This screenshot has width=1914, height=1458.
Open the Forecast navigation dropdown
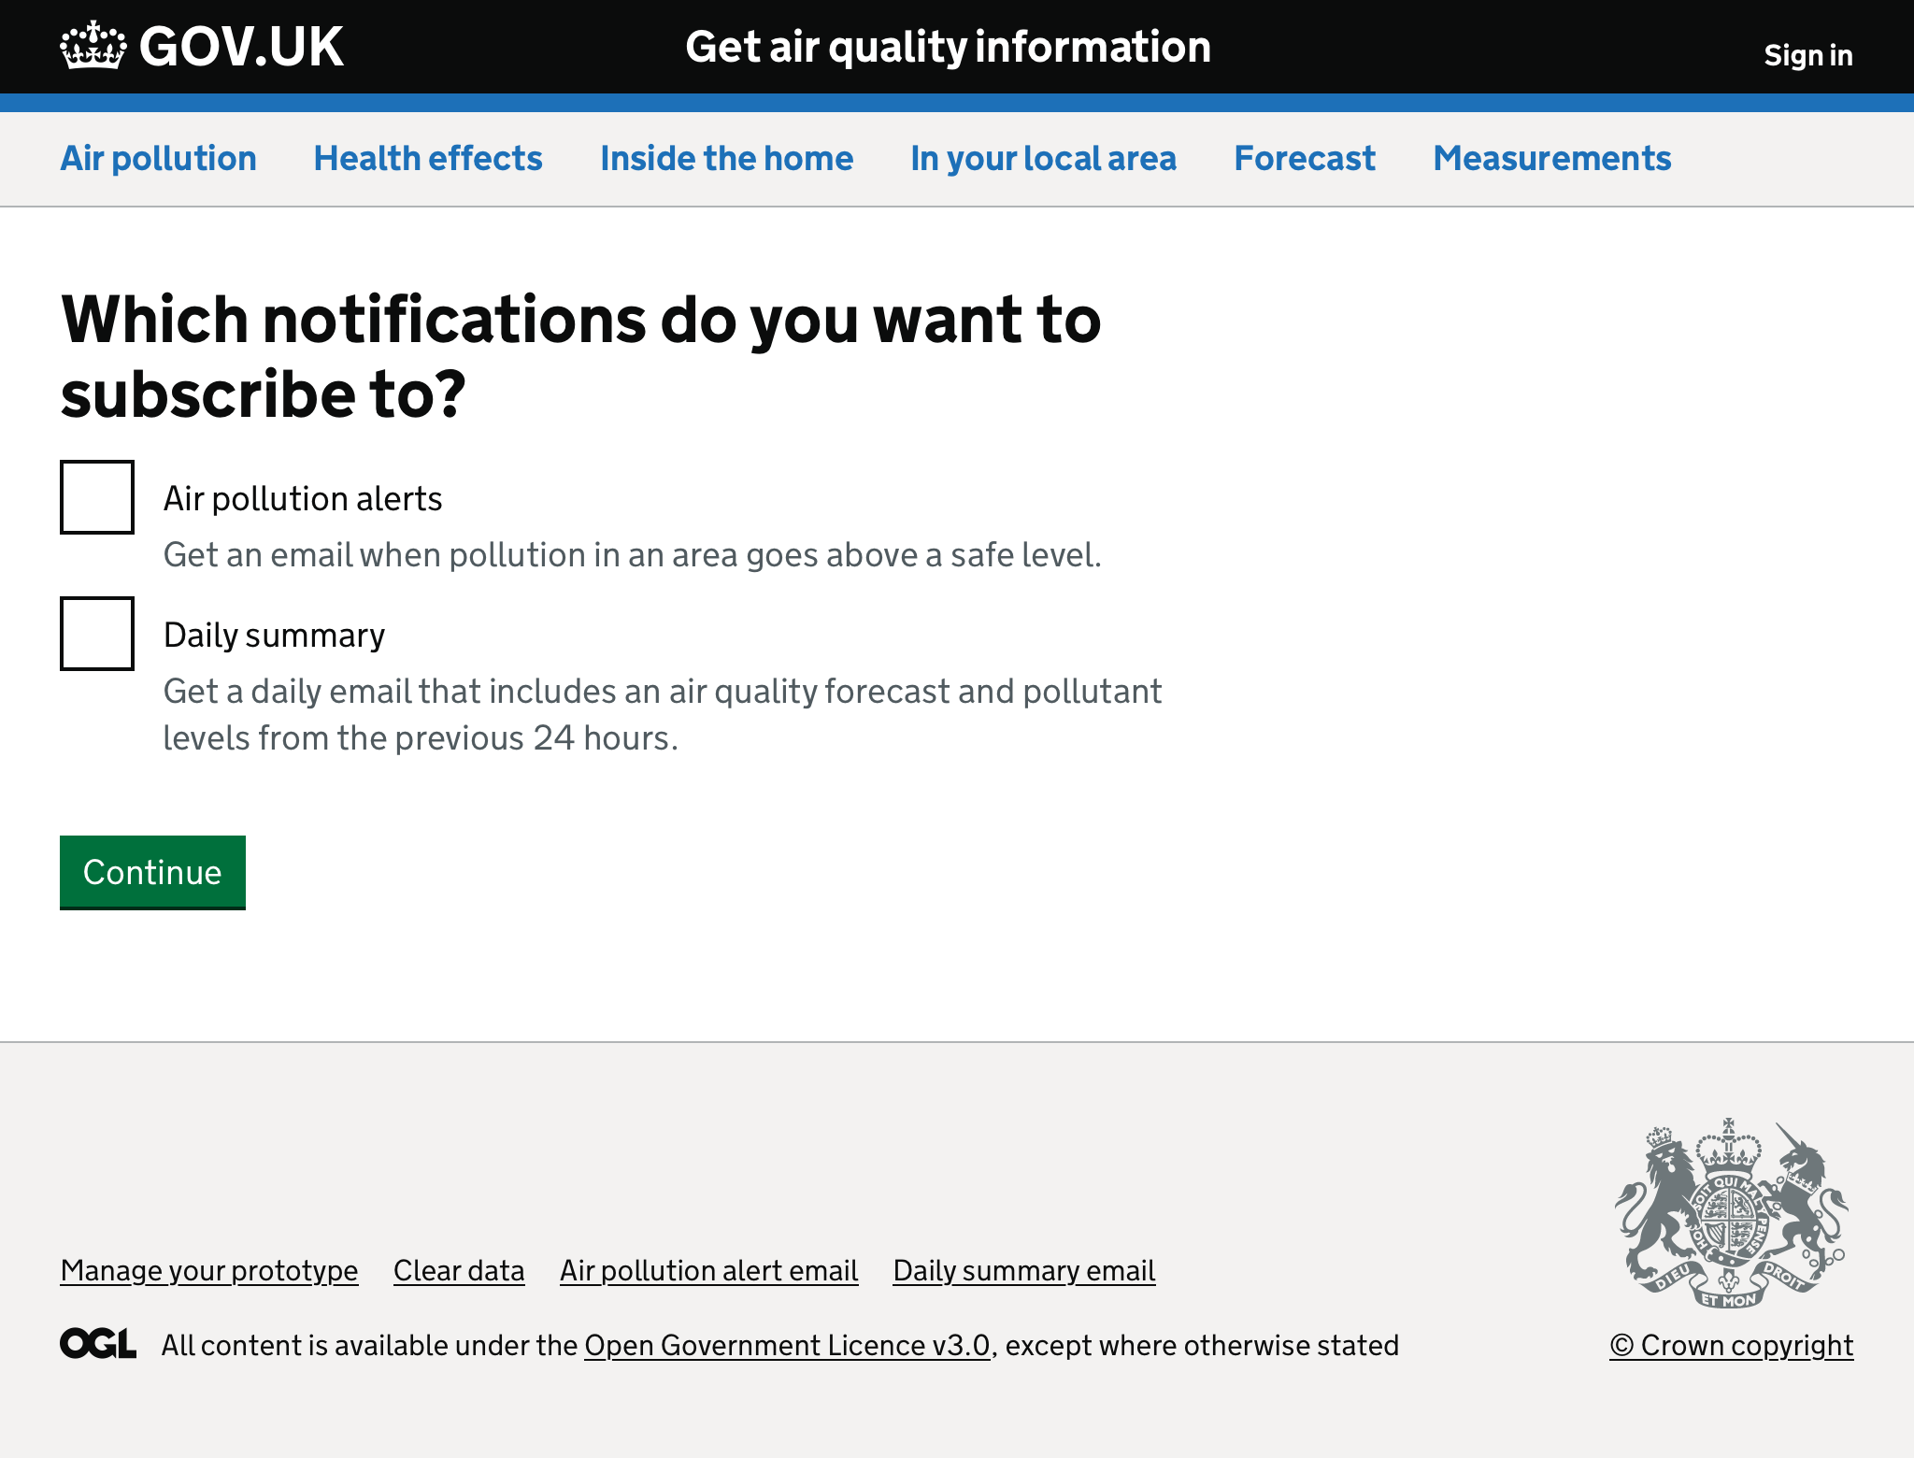pos(1305,158)
